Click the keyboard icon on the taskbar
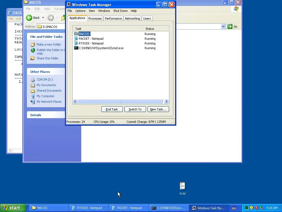 [x=234, y=208]
